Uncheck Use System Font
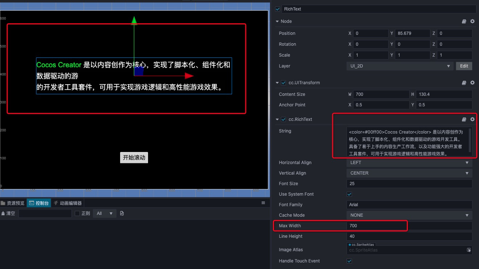479x269 pixels. tap(349, 194)
